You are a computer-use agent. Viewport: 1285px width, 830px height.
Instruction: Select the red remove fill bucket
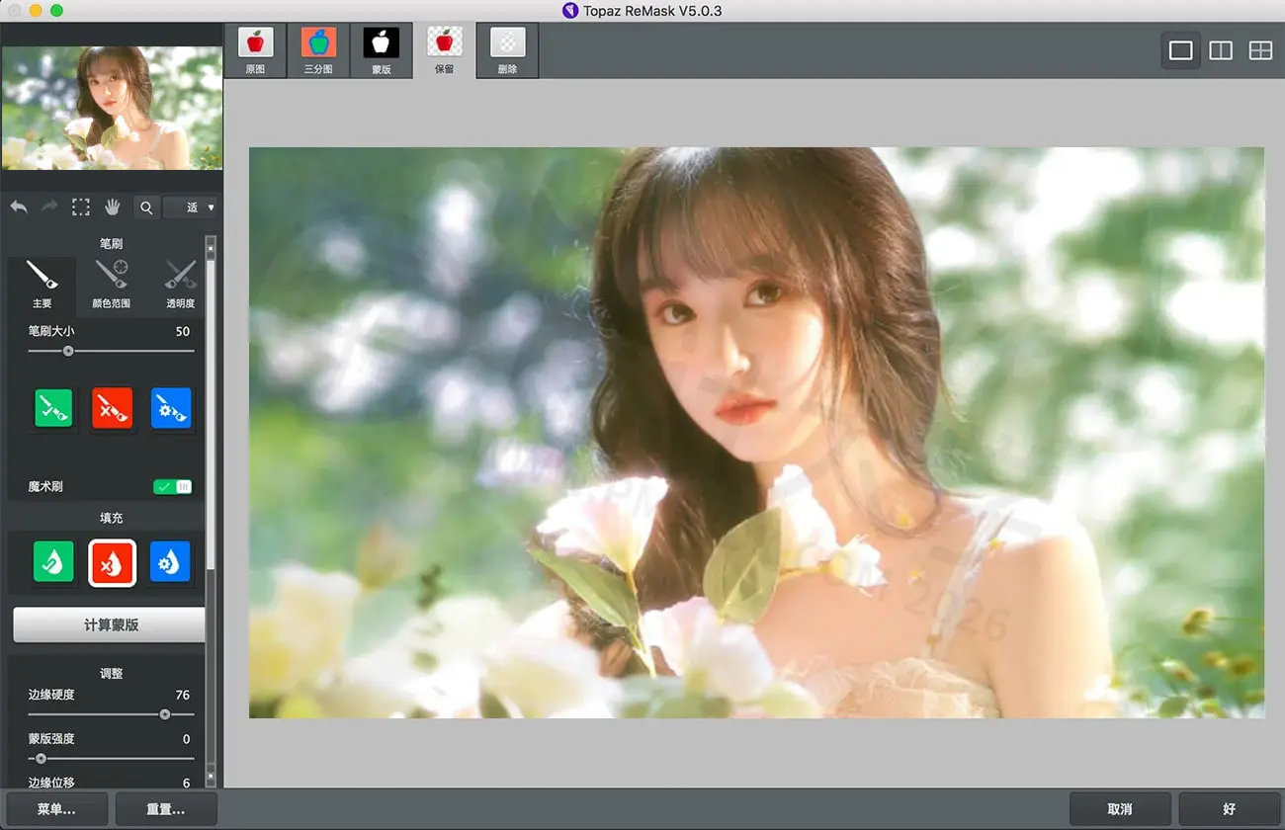pyautogui.click(x=112, y=562)
